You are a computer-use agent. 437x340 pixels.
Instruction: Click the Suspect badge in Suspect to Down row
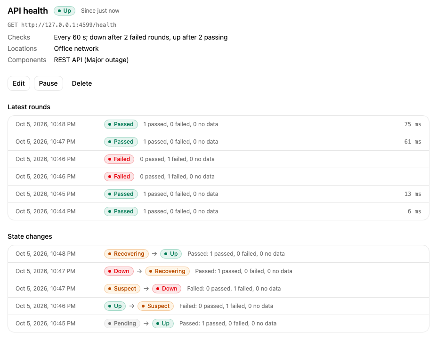(122, 289)
